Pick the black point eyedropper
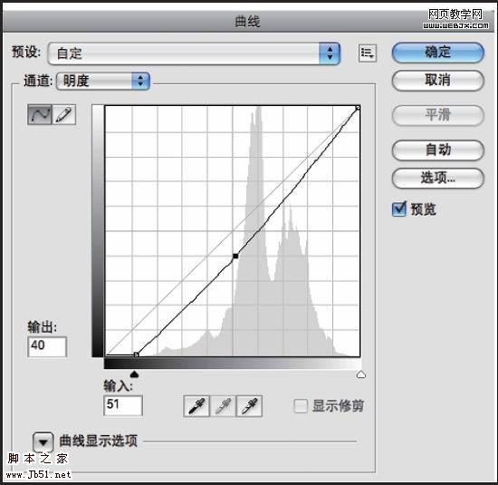 tap(196, 406)
